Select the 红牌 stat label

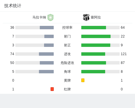pyautogui.click(x=67, y=89)
